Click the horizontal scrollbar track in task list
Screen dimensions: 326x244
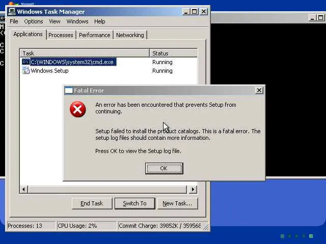107,189
